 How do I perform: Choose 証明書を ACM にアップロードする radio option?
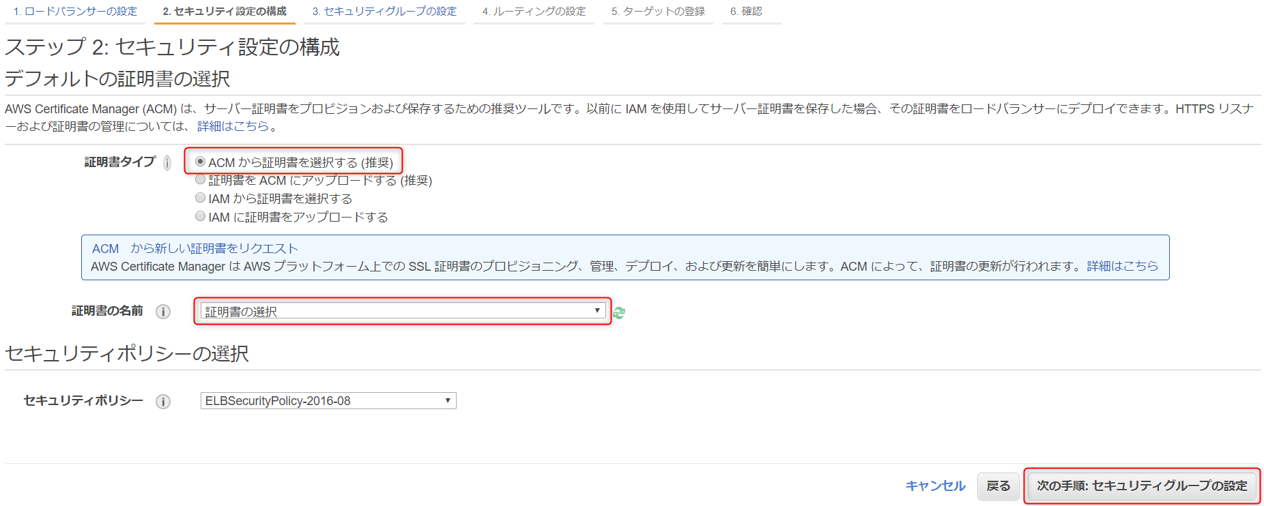[200, 179]
